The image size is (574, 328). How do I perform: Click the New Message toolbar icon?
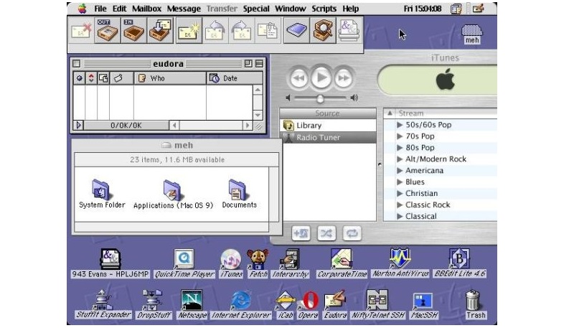click(x=189, y=29)
